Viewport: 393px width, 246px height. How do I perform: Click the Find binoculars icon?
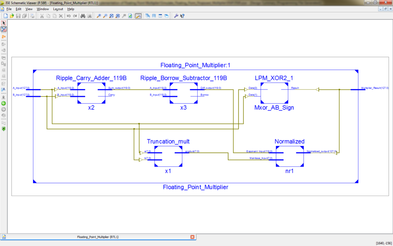click(83, 16)
